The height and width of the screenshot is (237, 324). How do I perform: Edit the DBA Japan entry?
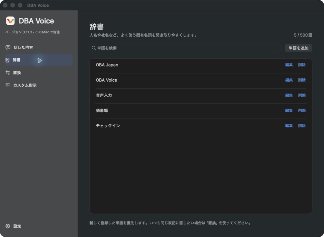[289, 65]
